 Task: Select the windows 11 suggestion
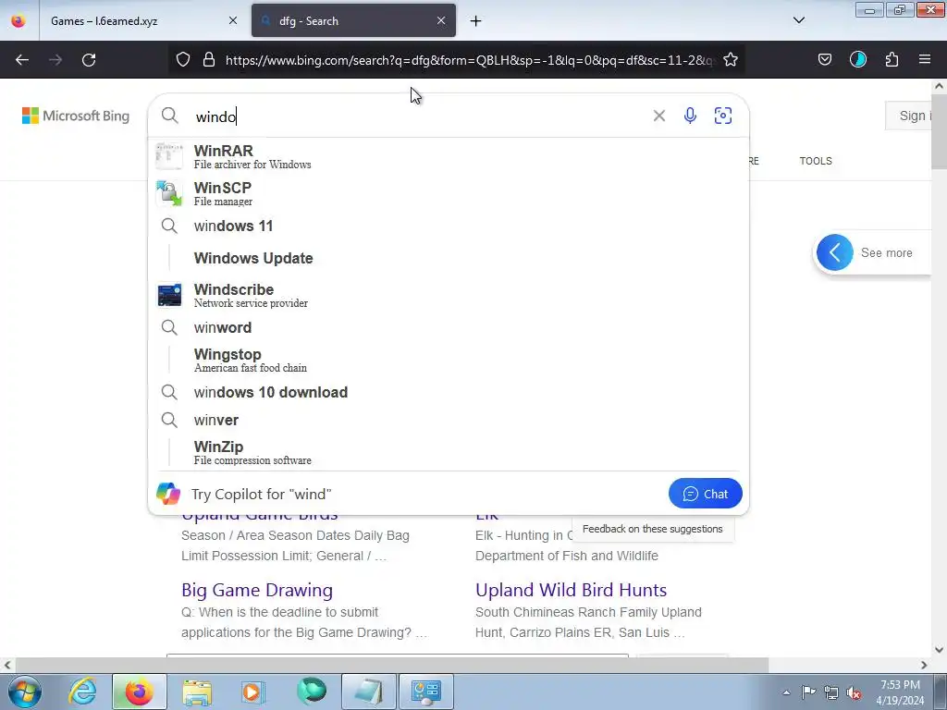(449, 226)
